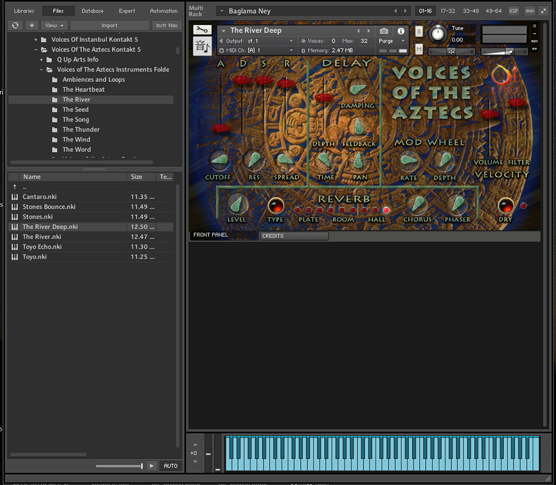Click the delay TIME knob
The width and height of the screenshot is (556, 485).
pyautogui.click(x=325, y=160)
